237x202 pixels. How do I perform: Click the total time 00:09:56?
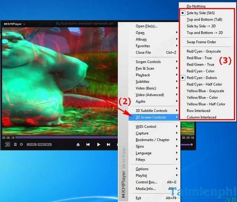click(188, 138)
